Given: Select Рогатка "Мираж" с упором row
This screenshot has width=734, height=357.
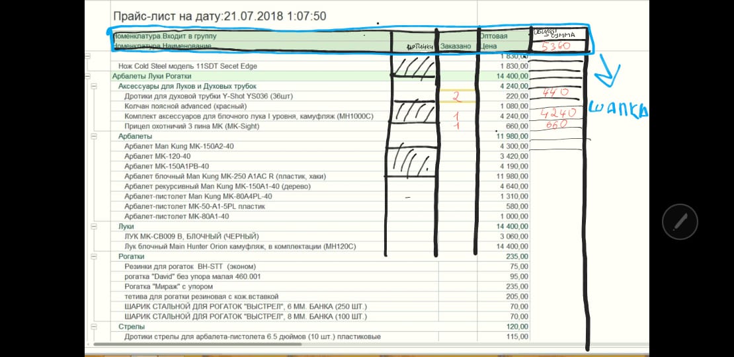Looking at the screenshot, I should (x=169, y=287).
